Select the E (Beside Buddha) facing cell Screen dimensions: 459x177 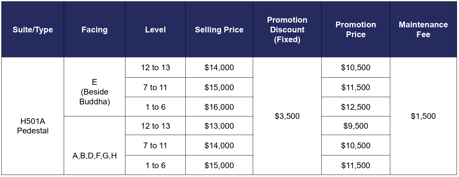[x=94, y=87]
